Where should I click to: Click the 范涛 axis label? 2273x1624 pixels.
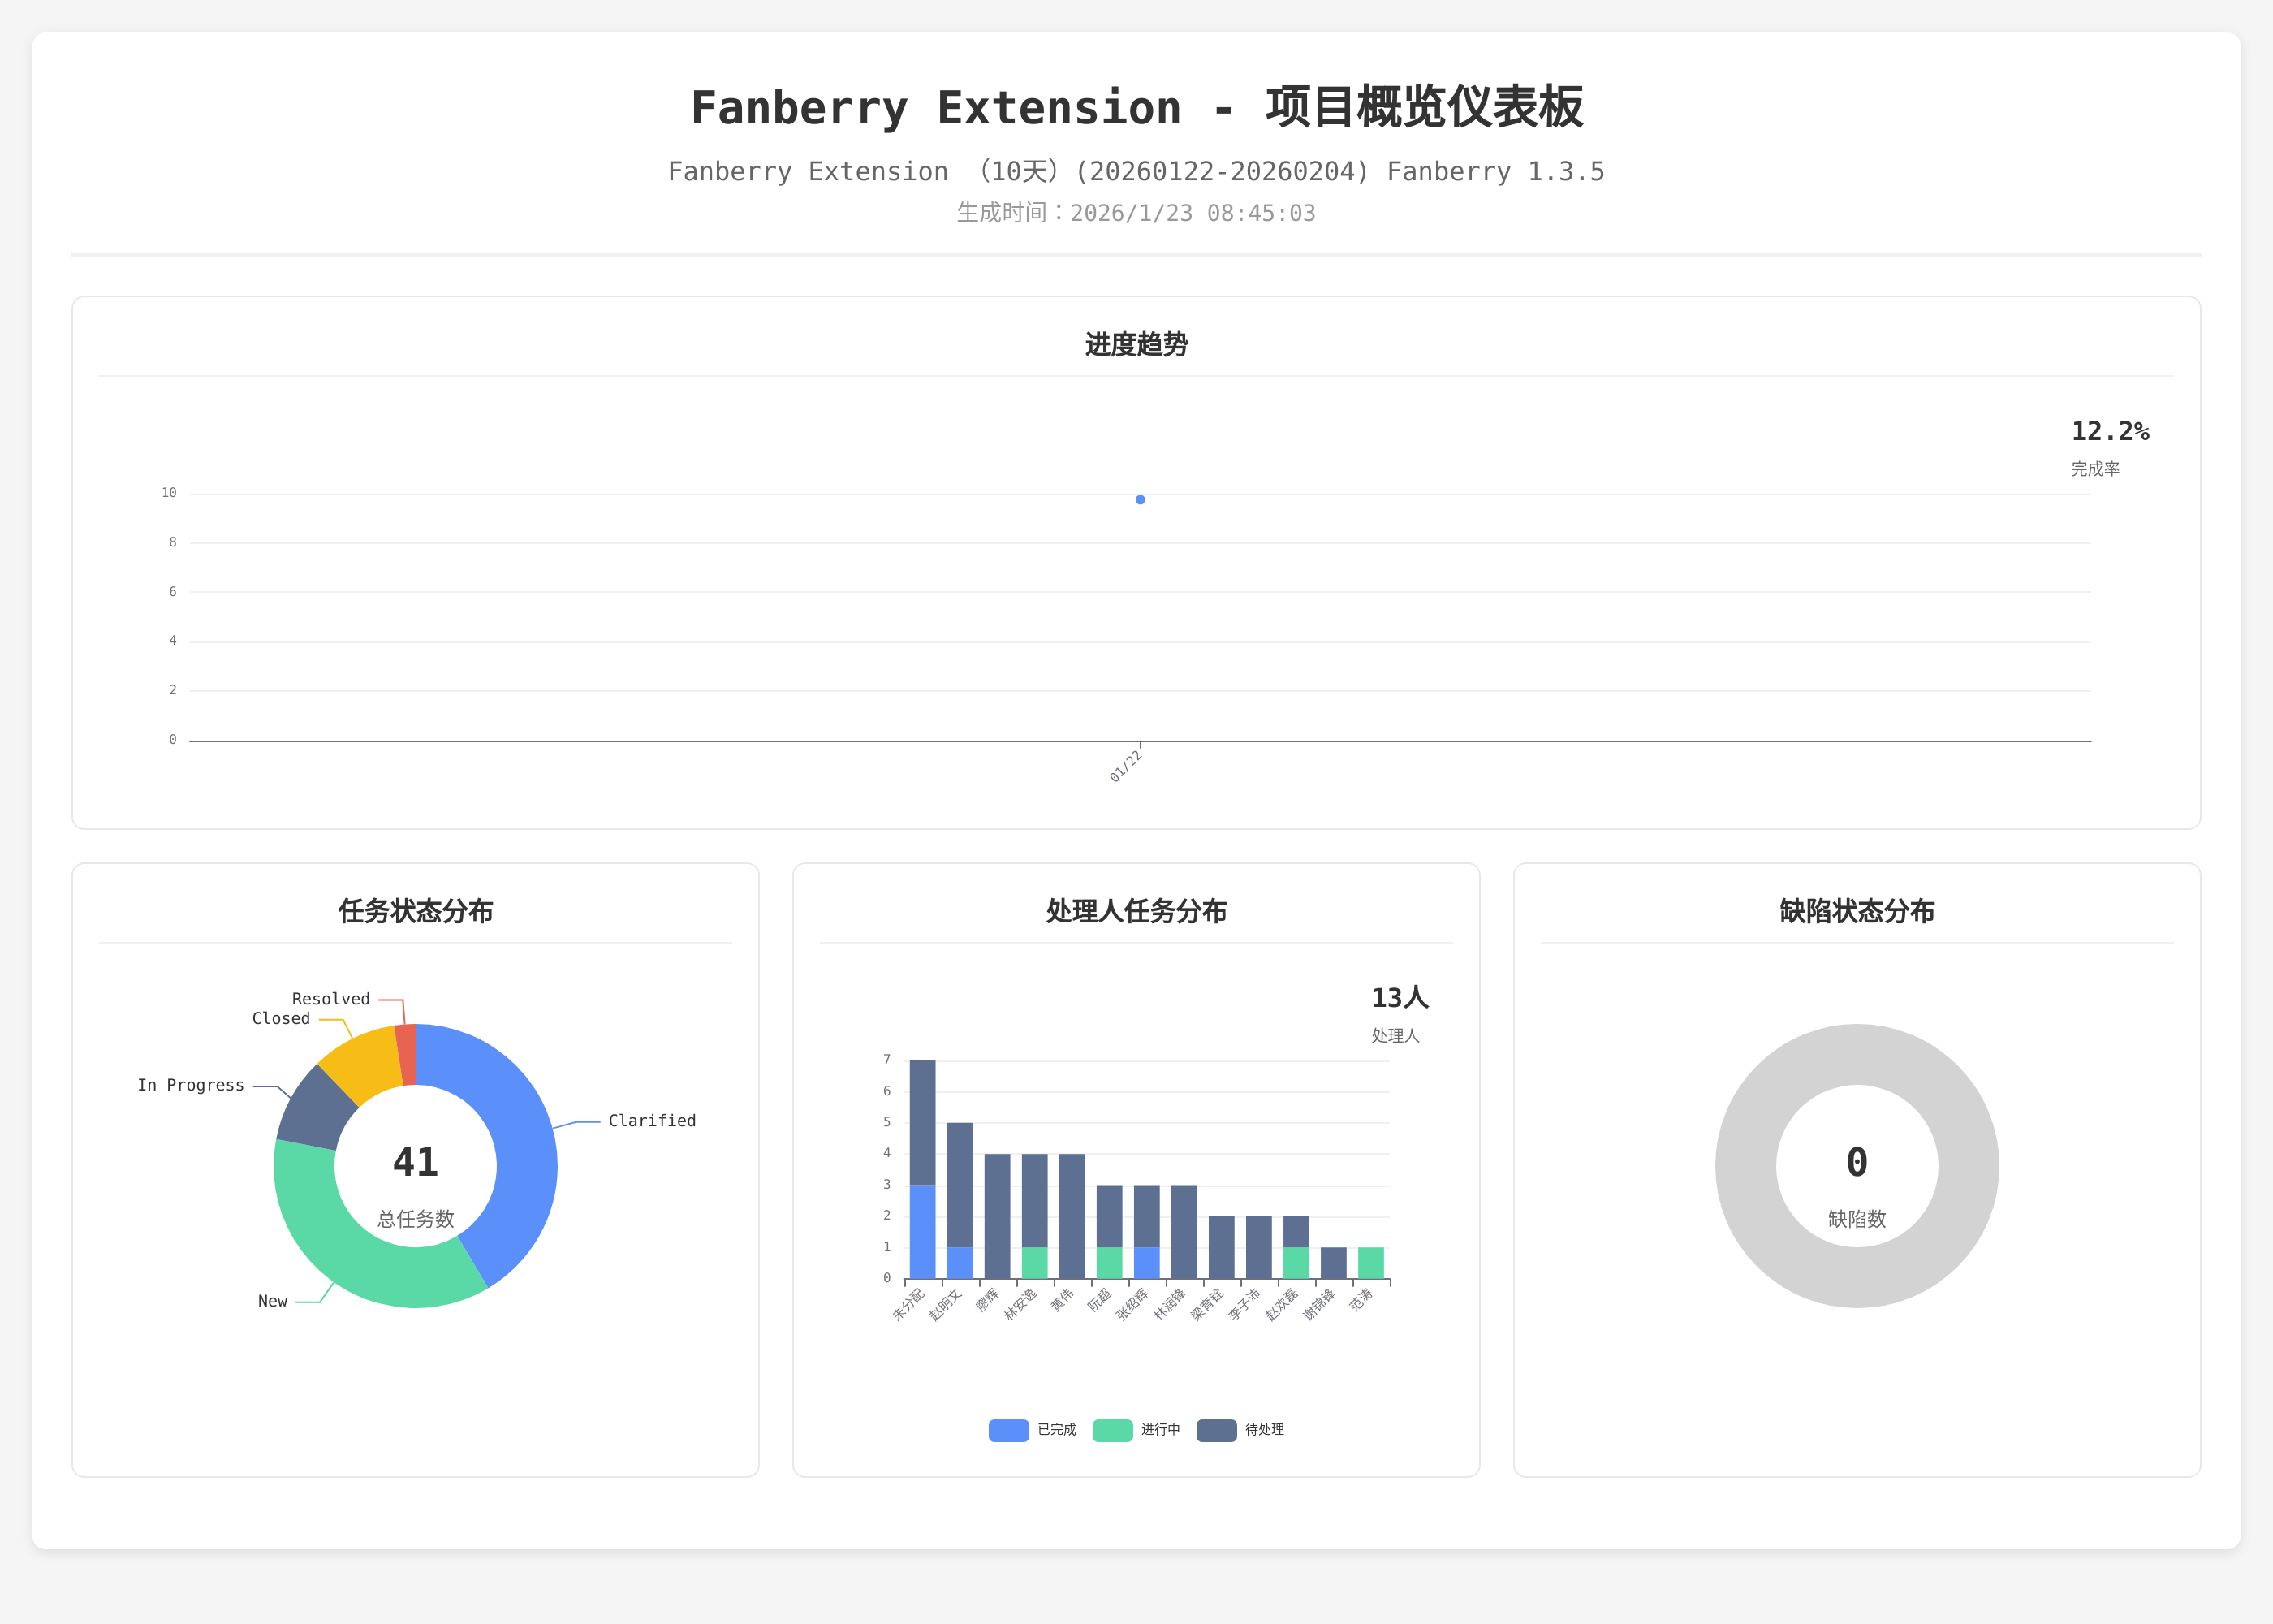(1361, 1299)
